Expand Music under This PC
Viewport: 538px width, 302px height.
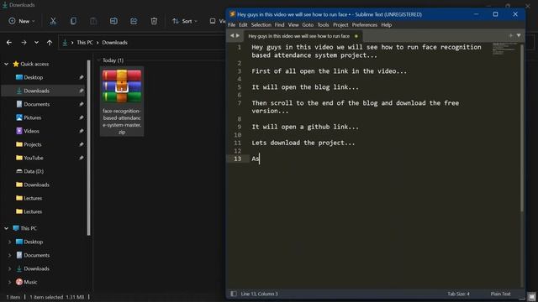click(9, 282)
